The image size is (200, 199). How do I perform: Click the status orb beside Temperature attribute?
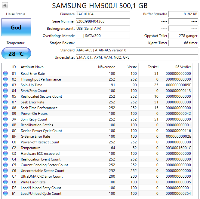point(5,148)
